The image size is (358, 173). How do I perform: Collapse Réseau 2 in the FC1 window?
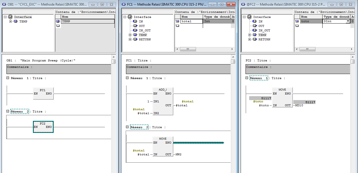[x=128, y=127]
